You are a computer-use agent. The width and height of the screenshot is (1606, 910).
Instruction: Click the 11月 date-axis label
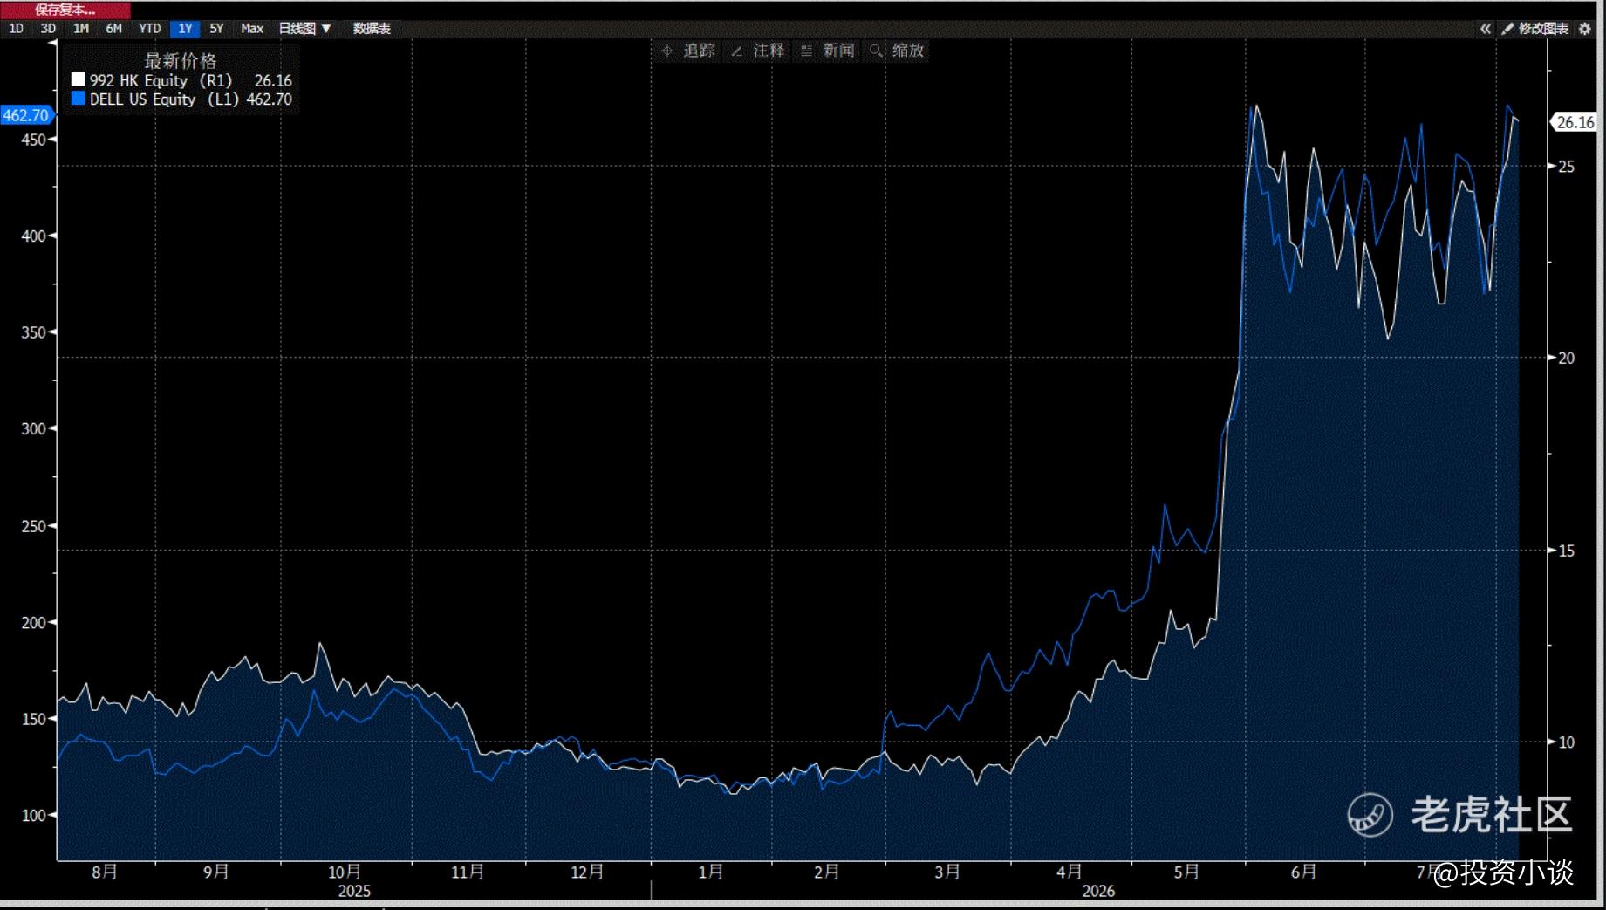(468, 872)
